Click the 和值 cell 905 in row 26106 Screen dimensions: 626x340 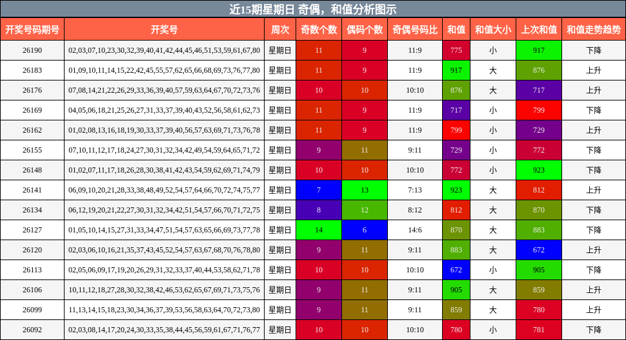pos(456,289)
